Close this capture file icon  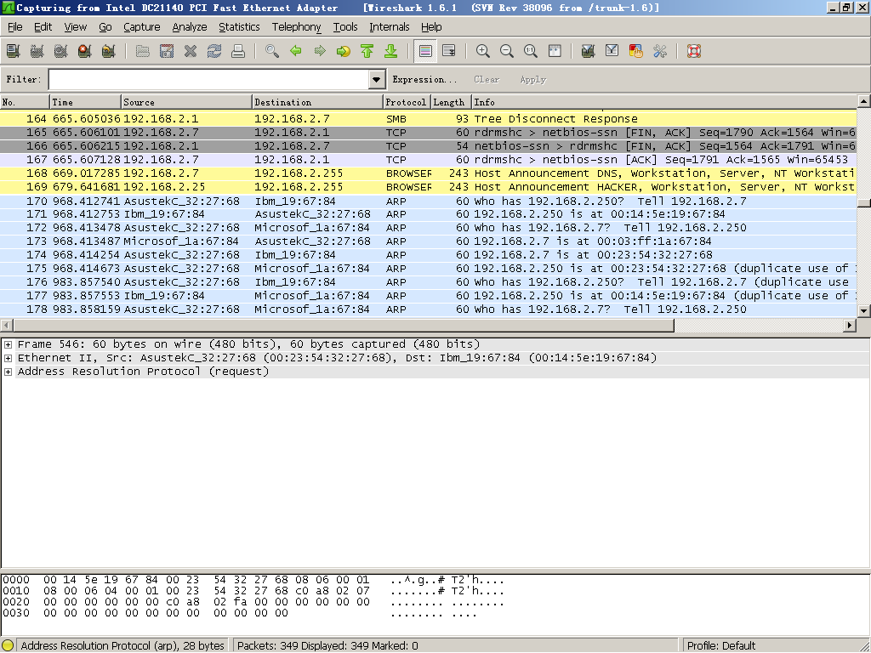191,51
